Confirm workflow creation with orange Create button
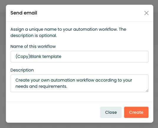This screenshot has height=128, width=158. click(136, 112)
